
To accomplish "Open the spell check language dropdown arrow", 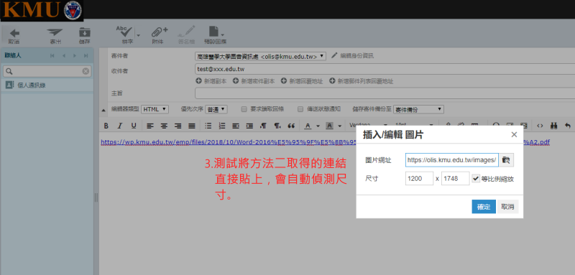I will (139, 35).
